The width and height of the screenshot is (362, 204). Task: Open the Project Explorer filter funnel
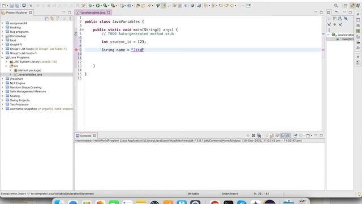pyautogui.click(x=58, y=18)
